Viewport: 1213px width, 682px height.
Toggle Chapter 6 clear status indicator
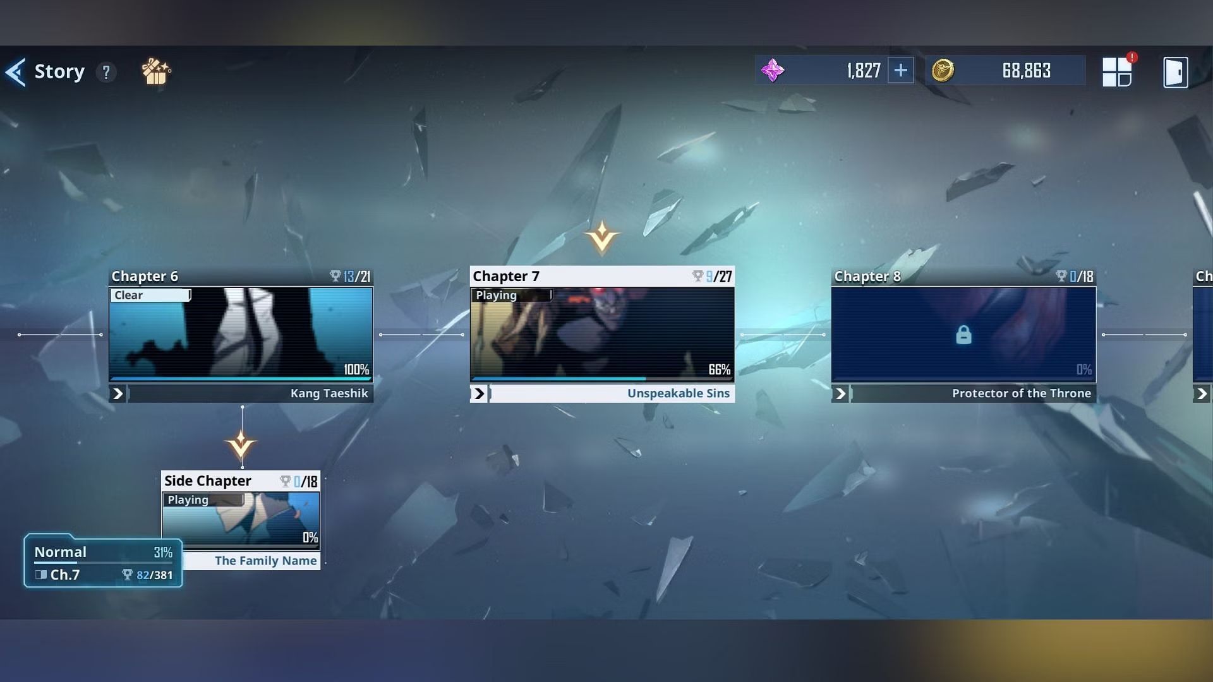click(x=151, y=295)
